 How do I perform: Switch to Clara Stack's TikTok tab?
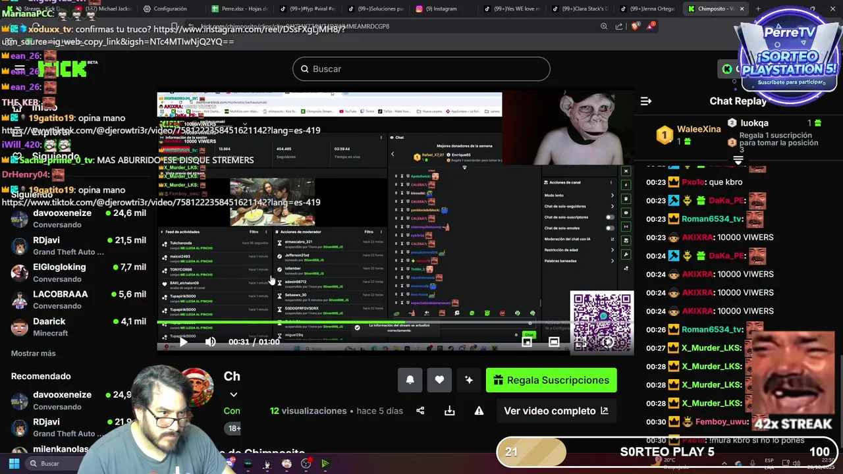pos(580,9)
